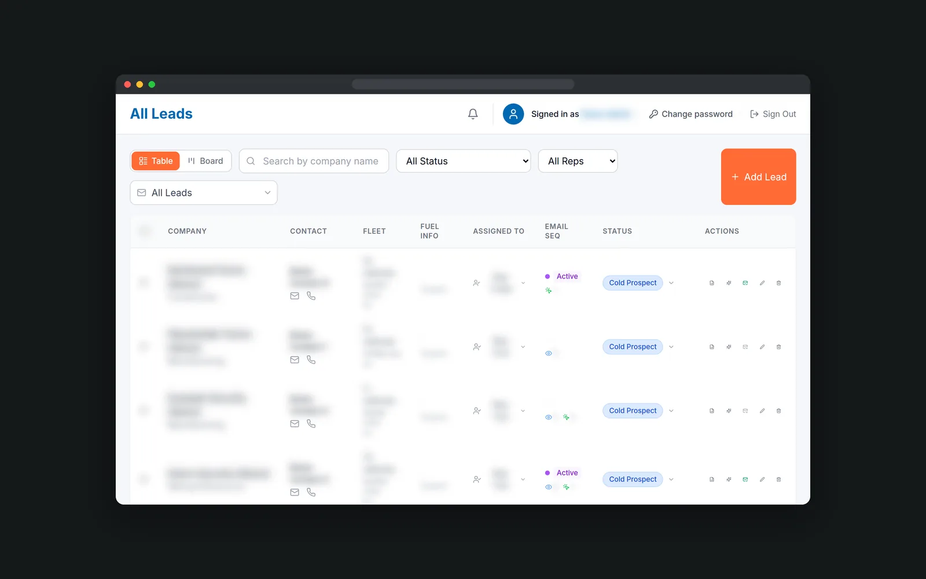Image resolution: width=926 pixels, height=579 pixels.
Task: Click green email sequence icon in fourth row actions
Action: pyautogui.click(x=745, y=479)
